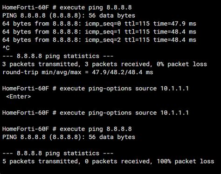Click the first '8.8.8.8 ping statistics' header
Image resolution: width=221 pixels, height=174 pixels.
pos(58,56)
